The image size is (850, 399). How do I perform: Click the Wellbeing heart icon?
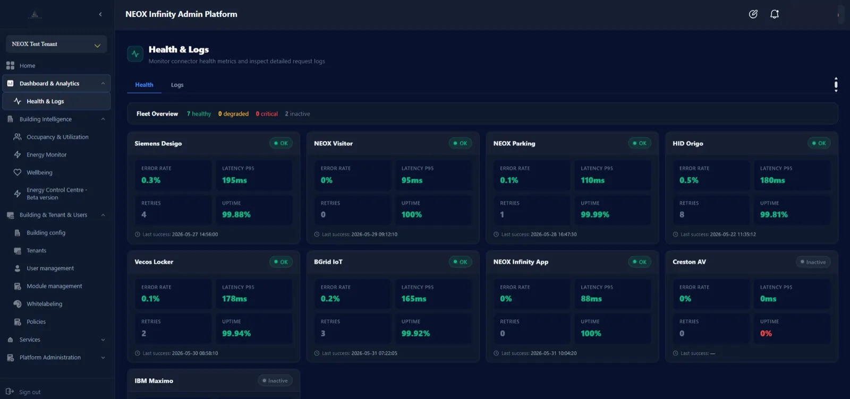coord(18,172)
